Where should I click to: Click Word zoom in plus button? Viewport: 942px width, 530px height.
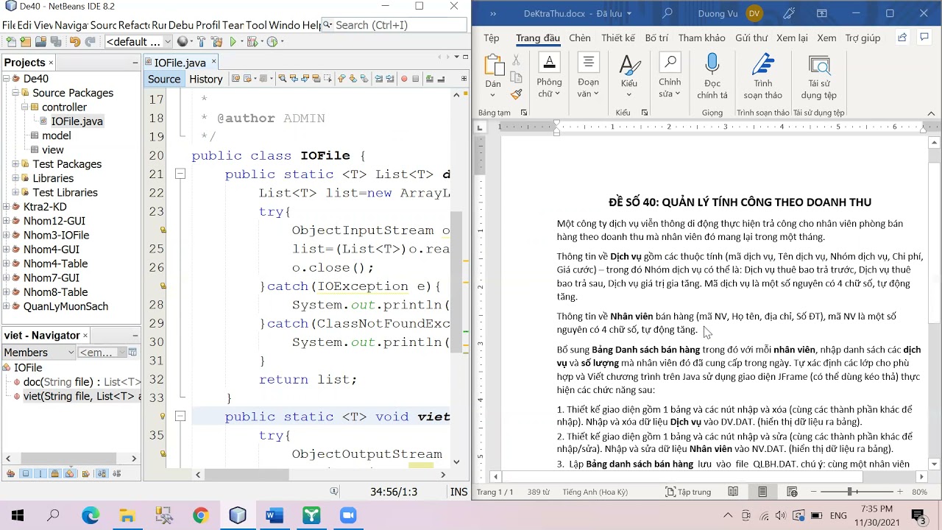[x=899, y=492]
